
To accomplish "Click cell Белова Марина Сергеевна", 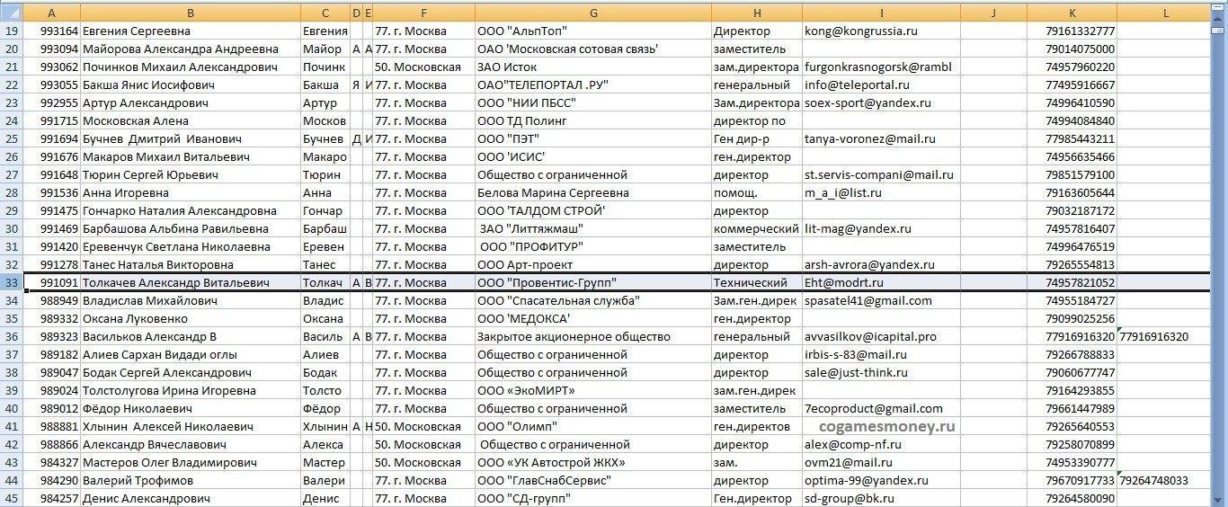I will [593, 192].
